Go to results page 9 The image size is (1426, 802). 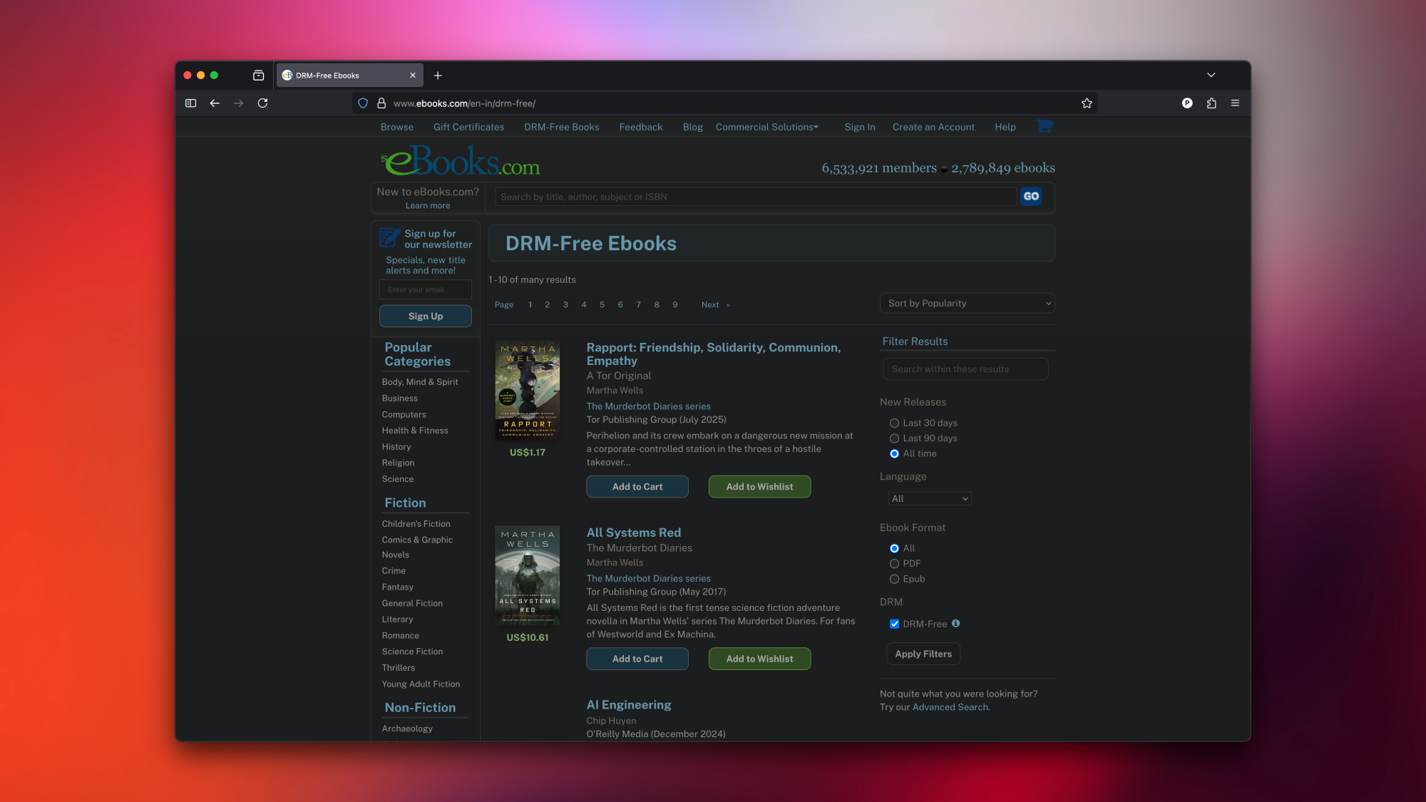pyautogui.click(x=675, y=304)
